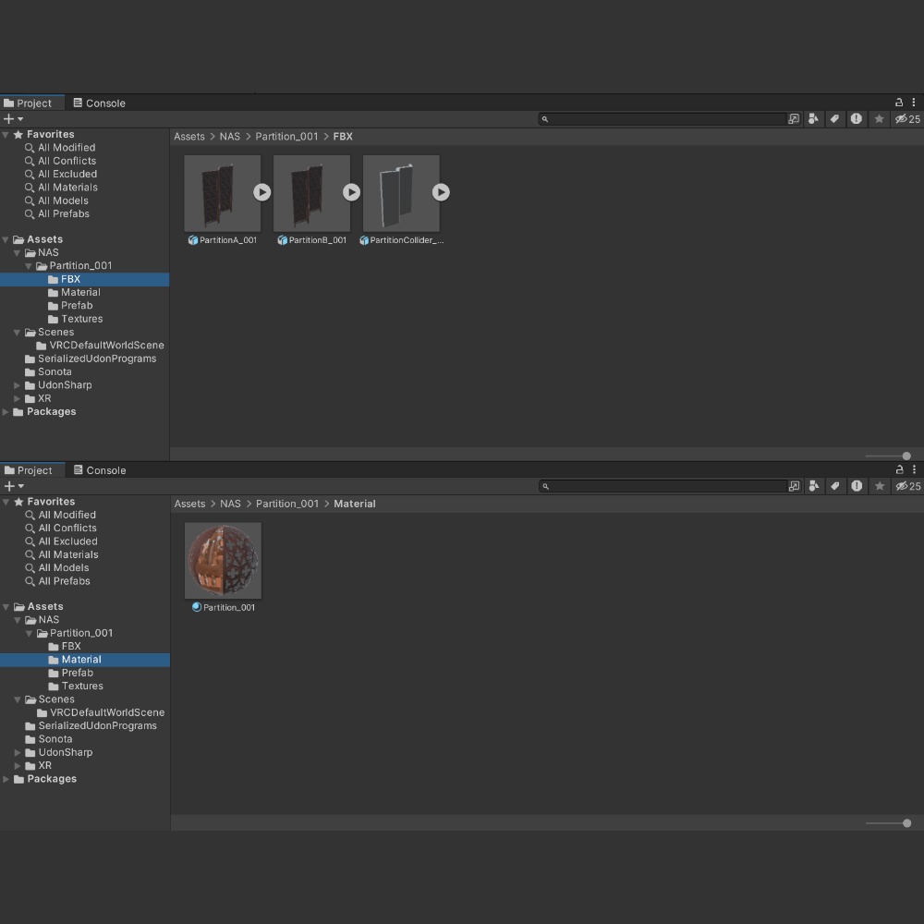This screenshot has width=924, height=924.
Task: Click Assets in the FBX breadcrumb path
Action: (x=189, y=137)
